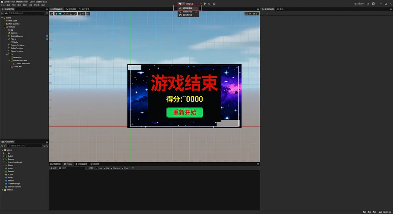
Task: Open hierarchy panel hamburger menu
Action: (x=47, y=9)
